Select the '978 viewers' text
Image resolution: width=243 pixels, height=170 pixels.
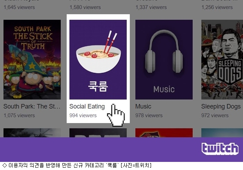coord(149,115)
